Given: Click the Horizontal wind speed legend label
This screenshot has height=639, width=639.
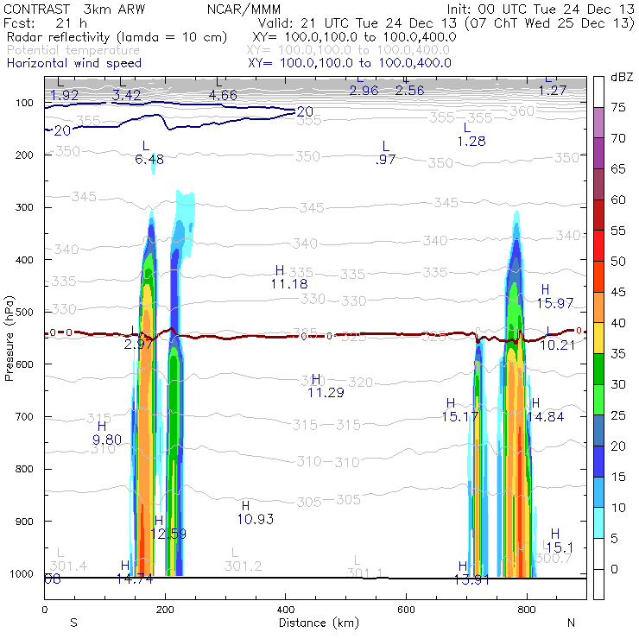Looking at the screenshot, I should pos(74,63).
